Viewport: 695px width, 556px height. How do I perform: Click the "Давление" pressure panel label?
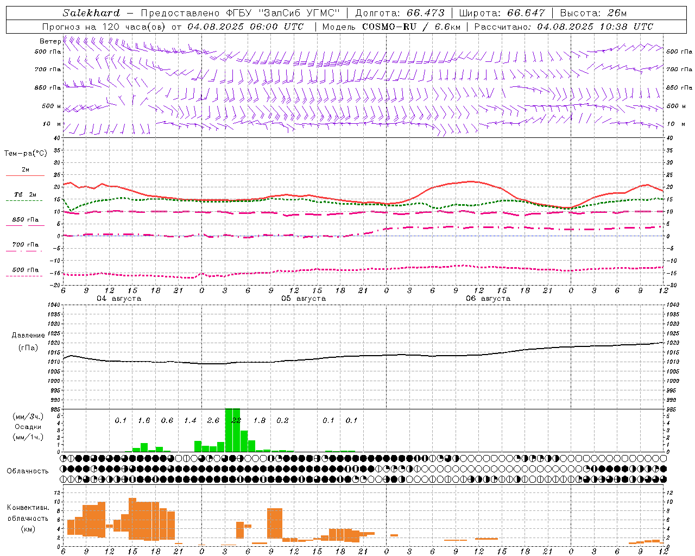[x=28, y=336]
